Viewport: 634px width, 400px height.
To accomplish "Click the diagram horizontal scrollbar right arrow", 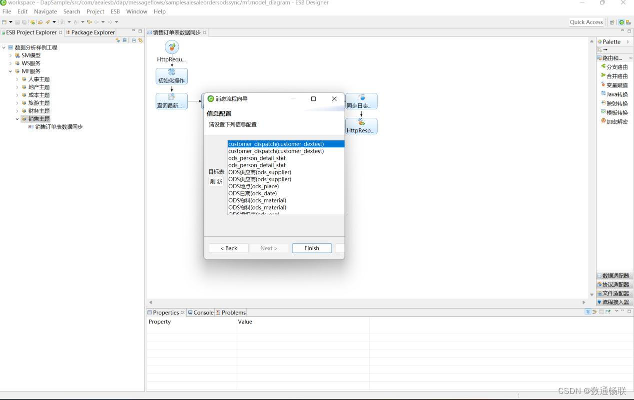I will [584, 302].
